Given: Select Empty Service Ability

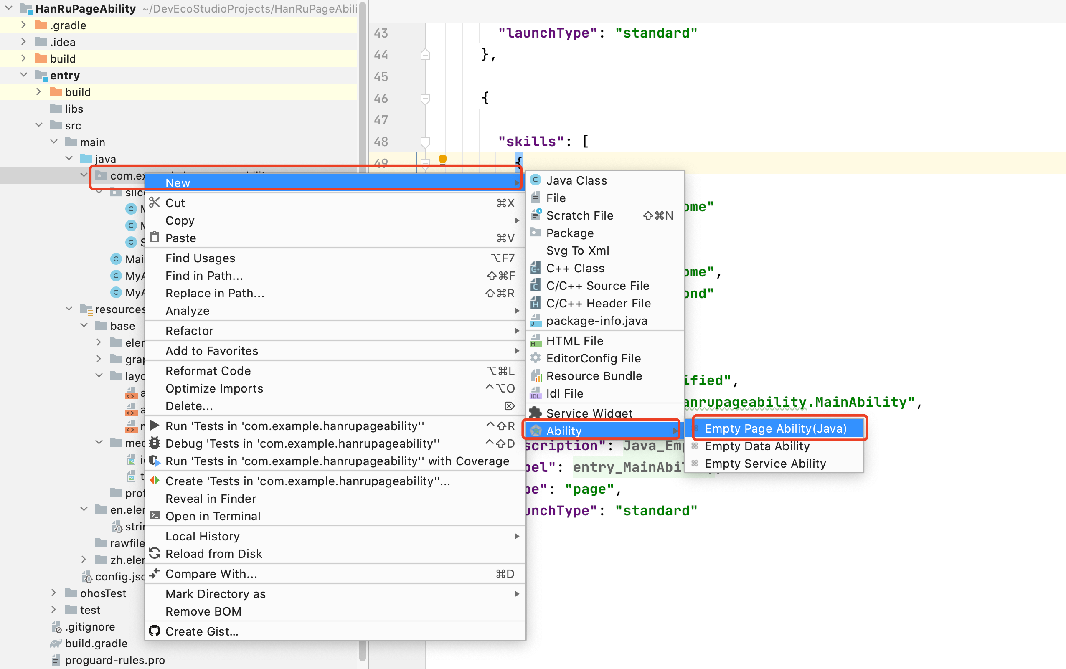Looking at the screenshot, I should tap(774, 463).
